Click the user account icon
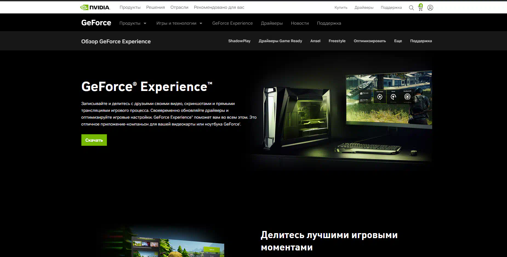The height and width of the screenshot is (257, 507). tap(430, 8)
